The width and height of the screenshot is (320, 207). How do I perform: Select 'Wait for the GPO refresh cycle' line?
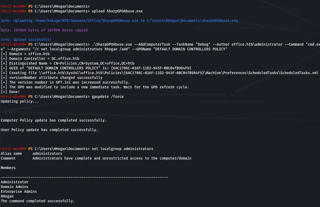(95, 87)
